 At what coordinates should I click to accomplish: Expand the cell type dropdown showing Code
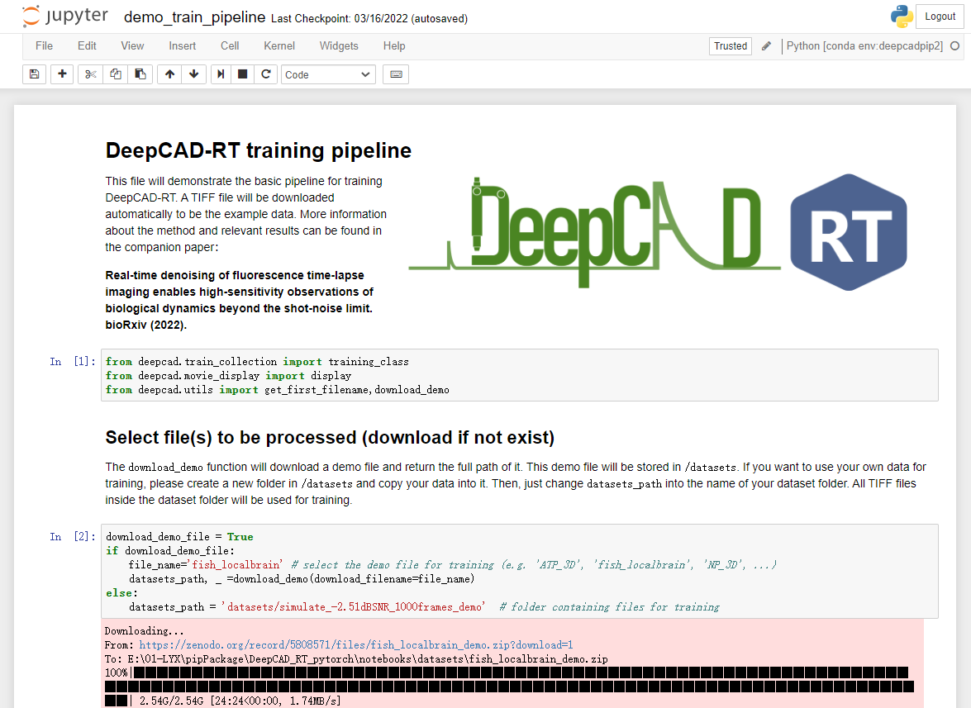click(328, 74)
